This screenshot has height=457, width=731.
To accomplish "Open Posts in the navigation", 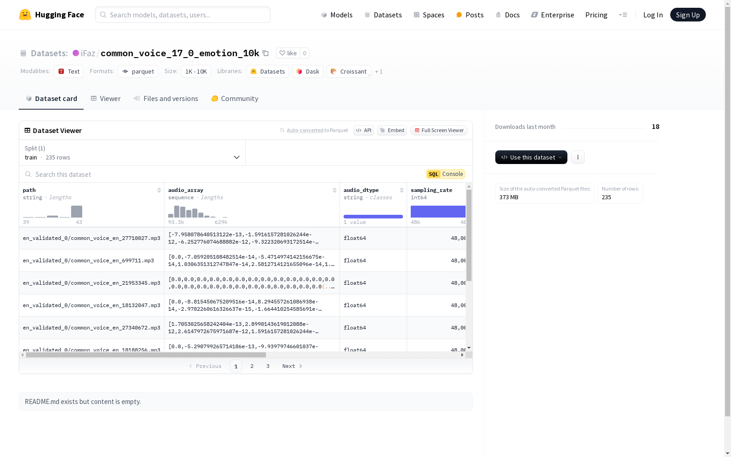I will [x=470, y=15].
